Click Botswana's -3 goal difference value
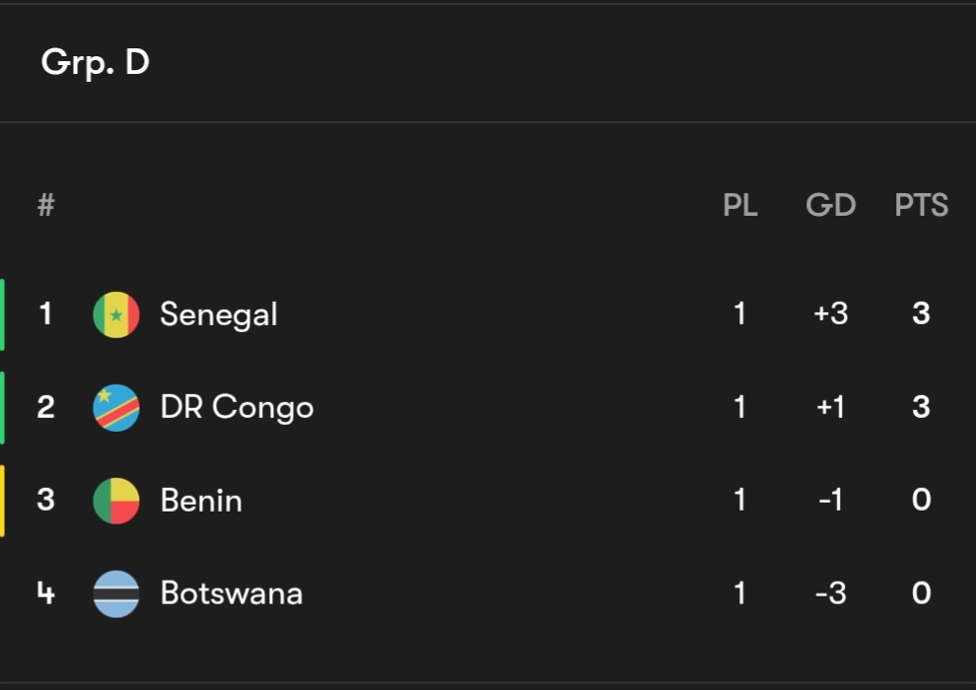Screen dimensions: 976x690 tap(830, 592)
